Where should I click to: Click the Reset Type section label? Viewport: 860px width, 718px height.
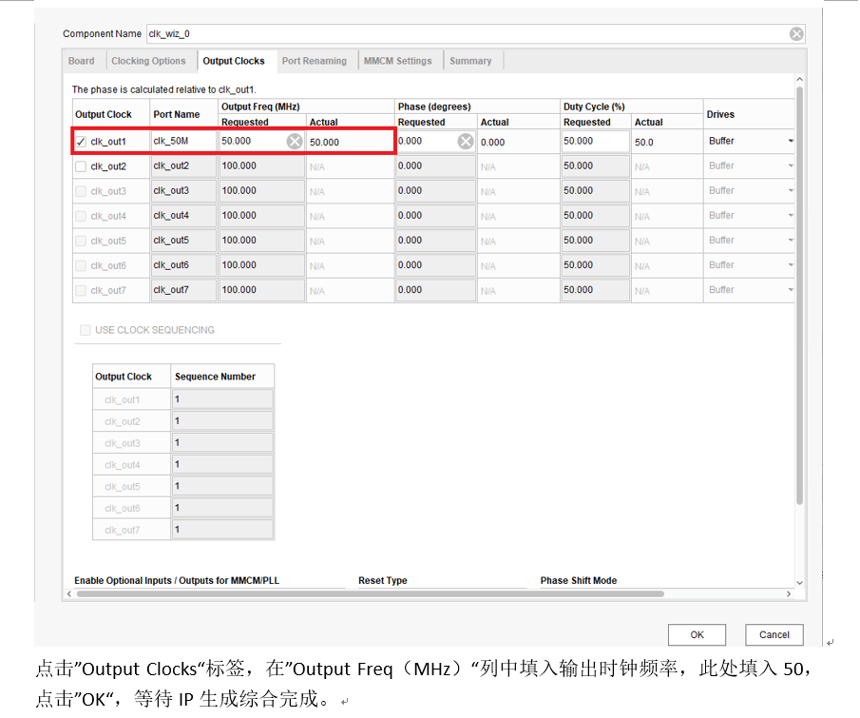point(383,580)
